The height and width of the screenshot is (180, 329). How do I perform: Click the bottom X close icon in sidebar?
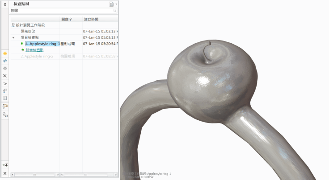coord(5,173)
